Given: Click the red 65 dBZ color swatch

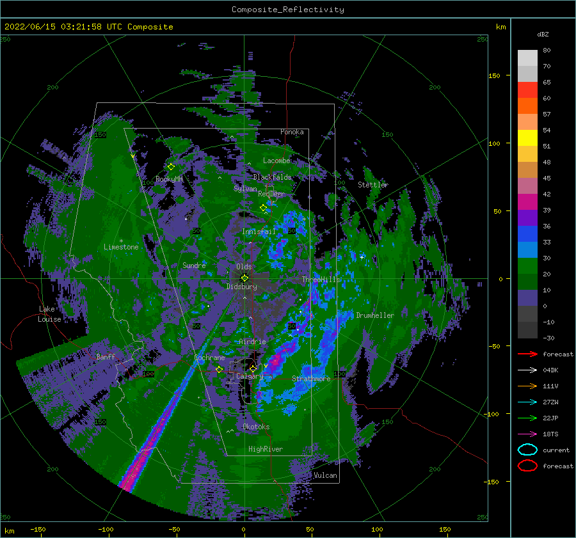Looking at the screenshot, I should 527,90.
